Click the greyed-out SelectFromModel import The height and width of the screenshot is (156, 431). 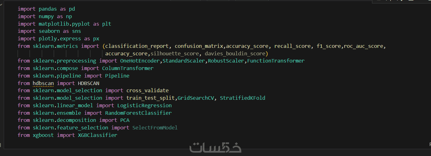(155, 128)
